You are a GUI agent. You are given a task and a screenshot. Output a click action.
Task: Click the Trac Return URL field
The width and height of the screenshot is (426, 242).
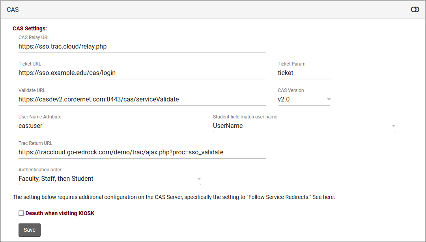(x=142, y=152)
